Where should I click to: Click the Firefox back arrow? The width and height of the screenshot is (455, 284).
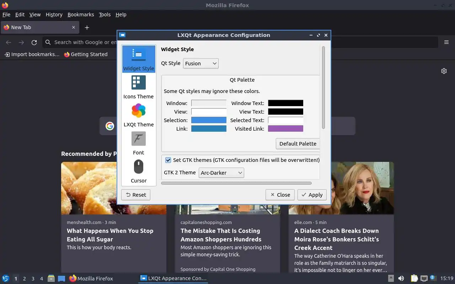pos(9,42)
